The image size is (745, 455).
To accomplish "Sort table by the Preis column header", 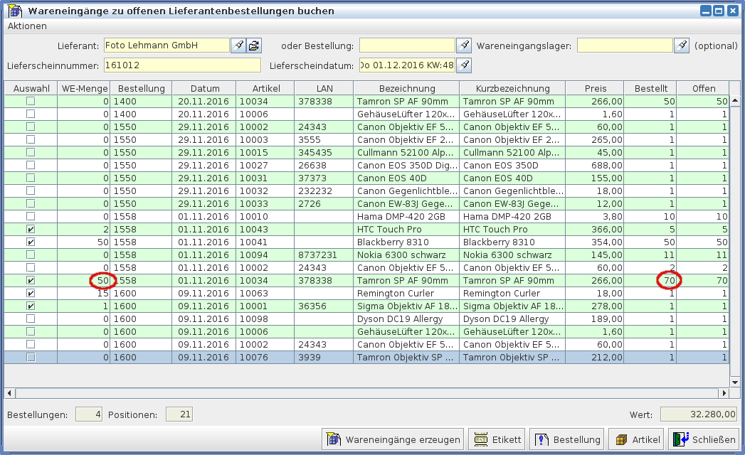I will (595, 88).
